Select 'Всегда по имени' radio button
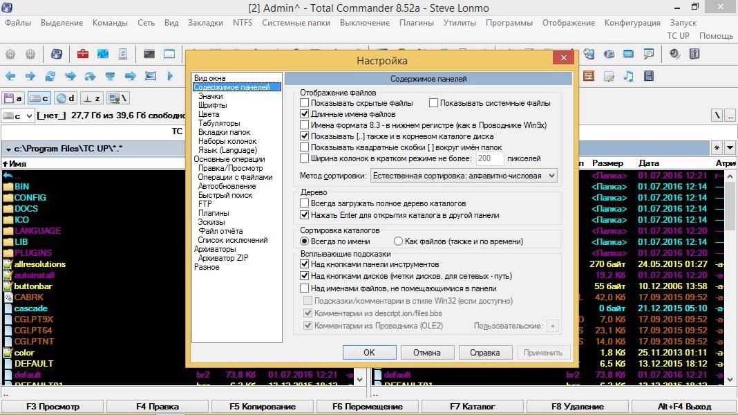The width and height of the screenshot is (738, 415). [305, 241]
